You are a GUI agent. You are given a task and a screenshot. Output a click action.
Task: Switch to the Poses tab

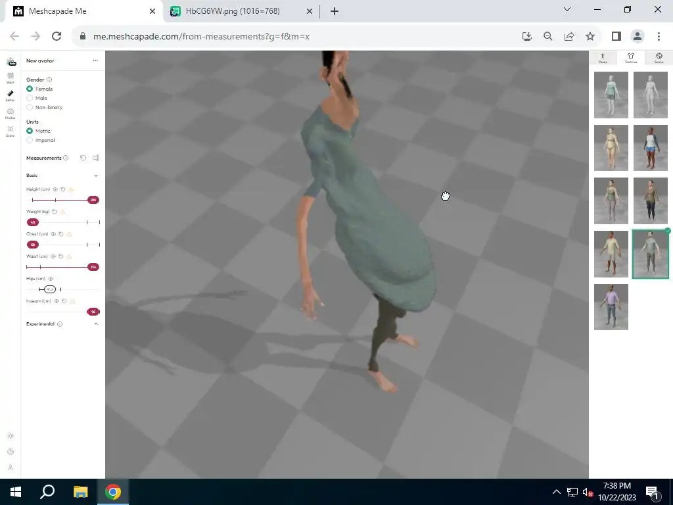coord(603,58)
